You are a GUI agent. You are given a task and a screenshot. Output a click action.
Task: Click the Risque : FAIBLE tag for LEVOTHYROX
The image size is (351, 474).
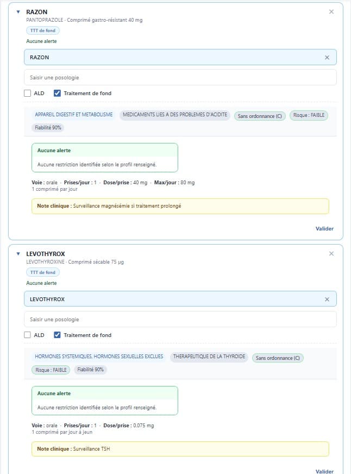[51, 370]
